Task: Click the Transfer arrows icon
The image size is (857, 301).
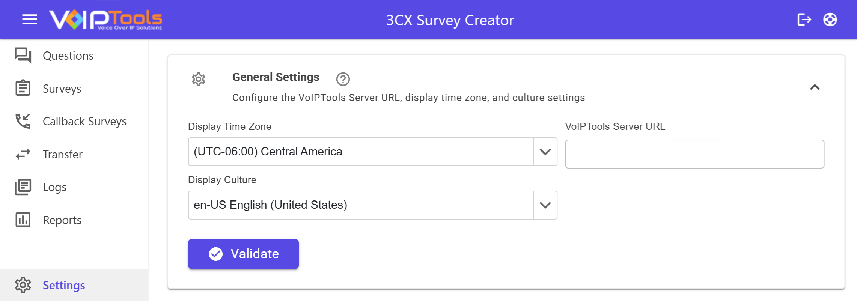Action: tap(23, 154)
